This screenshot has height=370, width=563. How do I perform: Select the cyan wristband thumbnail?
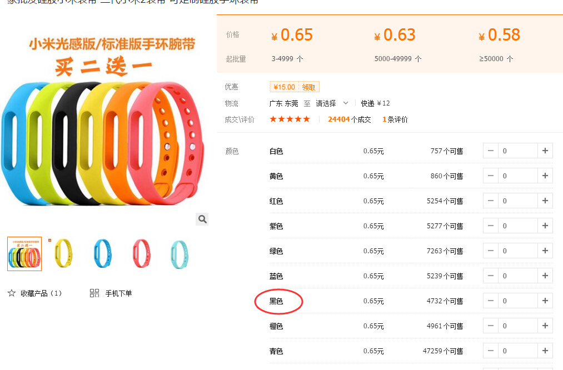coord(180,254)
